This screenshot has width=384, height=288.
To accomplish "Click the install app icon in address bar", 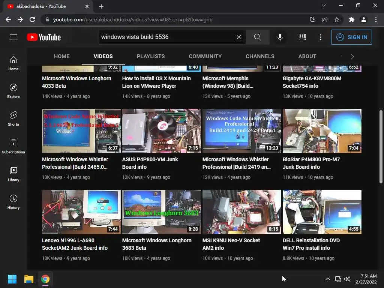I will point(313,19).
